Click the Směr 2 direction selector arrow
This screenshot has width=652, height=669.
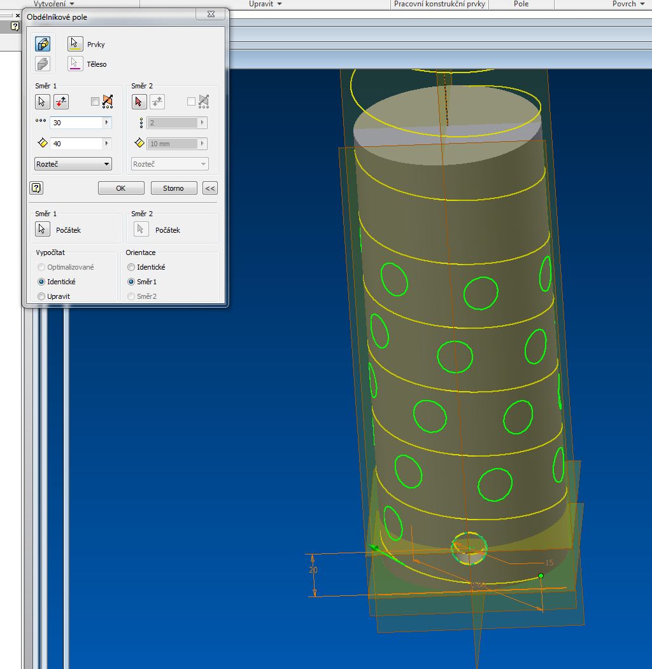click(139, 101)
